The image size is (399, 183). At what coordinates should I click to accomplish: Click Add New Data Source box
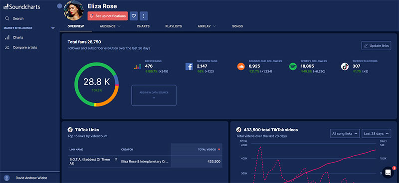click(x=154, y=95)
